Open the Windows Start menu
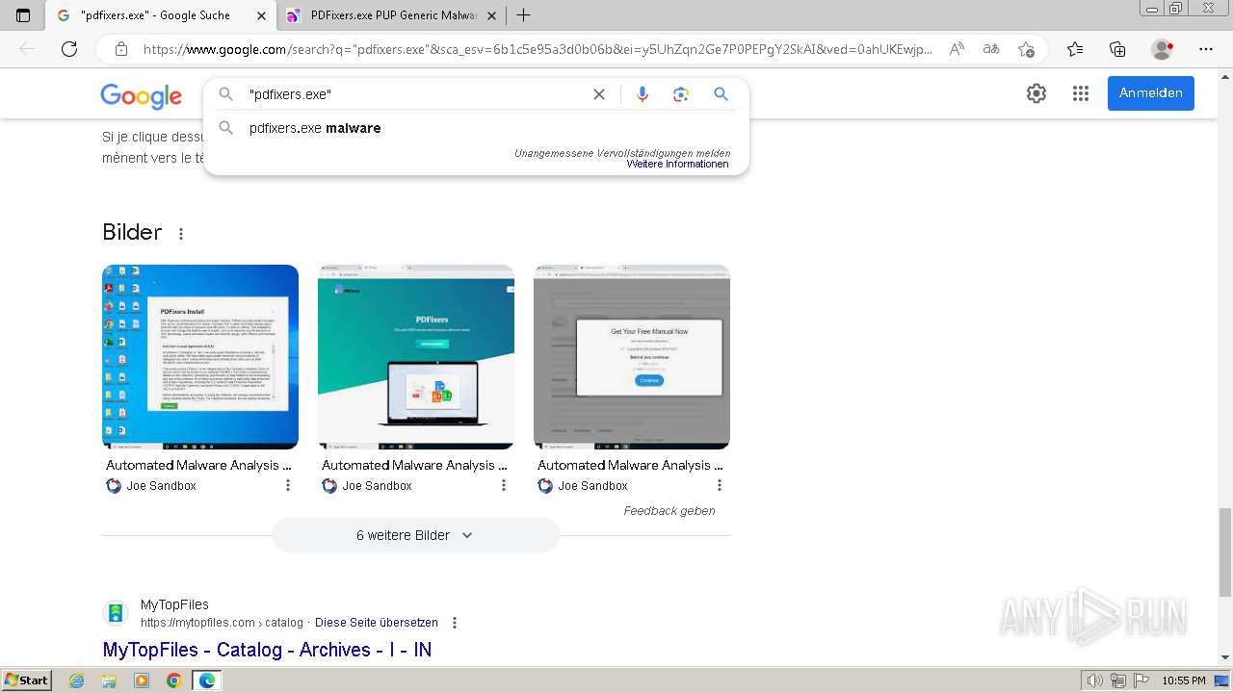 tap(26, 680)
